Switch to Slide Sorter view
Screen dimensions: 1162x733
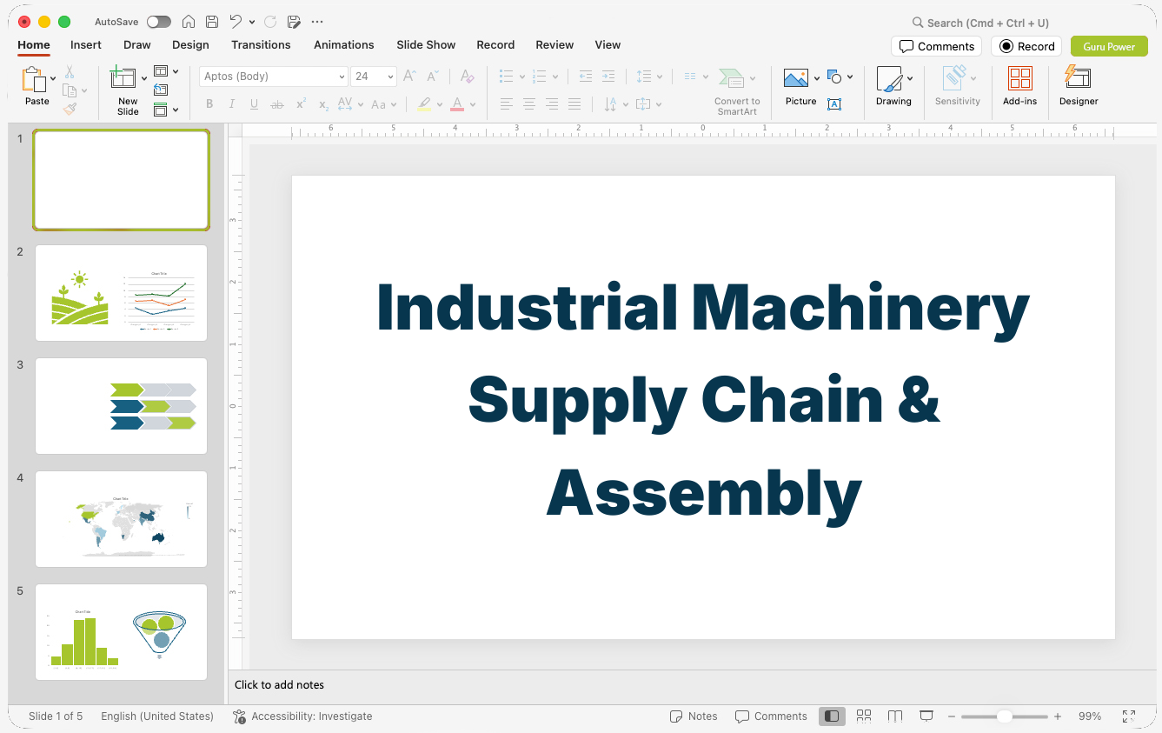click(x=864, y=716)
